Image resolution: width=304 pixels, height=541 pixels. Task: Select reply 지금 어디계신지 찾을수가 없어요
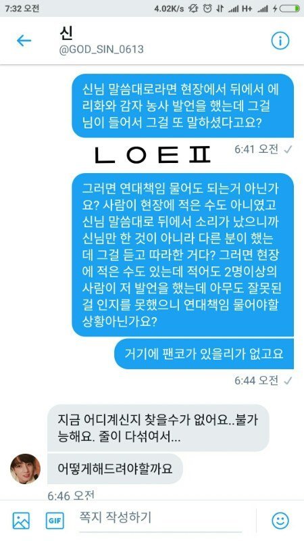coord(158,428)
